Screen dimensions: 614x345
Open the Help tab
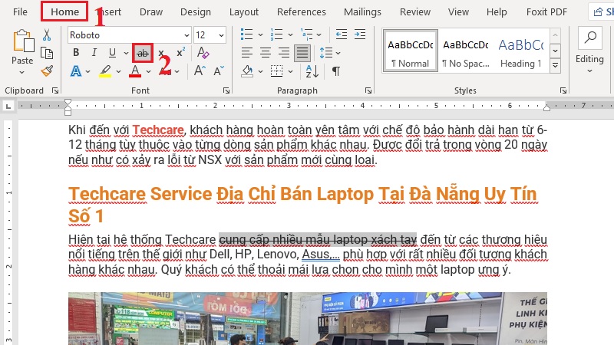click(x=497, y=12)
